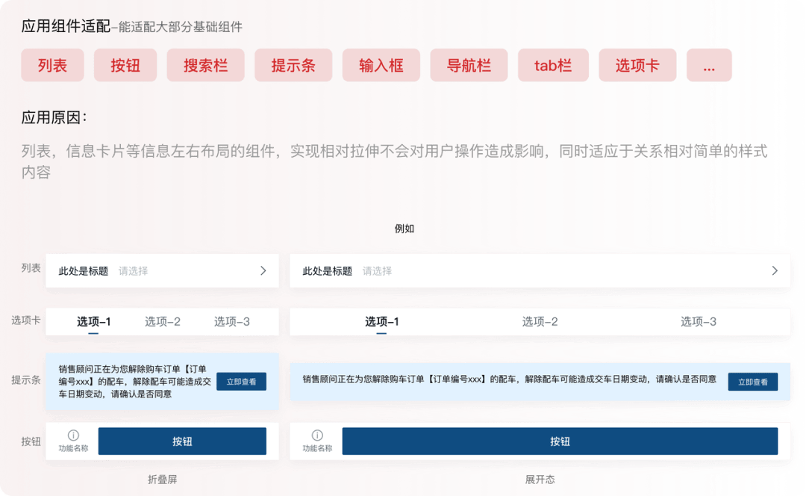This screenshot has width=806, height=496.
Task: Click the 展开态 caption label
Action: click(540, 480)
